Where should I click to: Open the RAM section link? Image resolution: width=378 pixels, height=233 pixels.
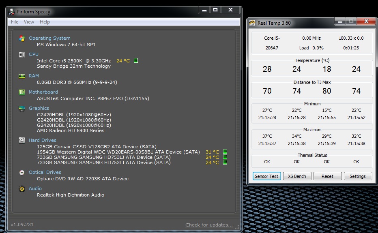pos(34,76)
